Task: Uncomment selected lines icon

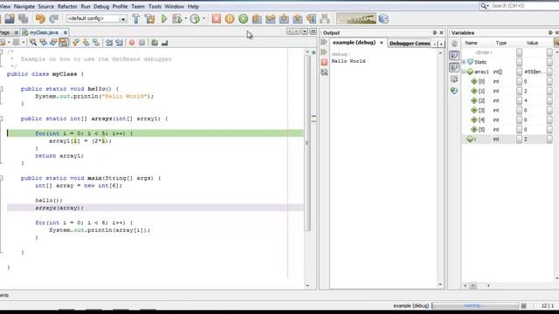Action: 164,43
